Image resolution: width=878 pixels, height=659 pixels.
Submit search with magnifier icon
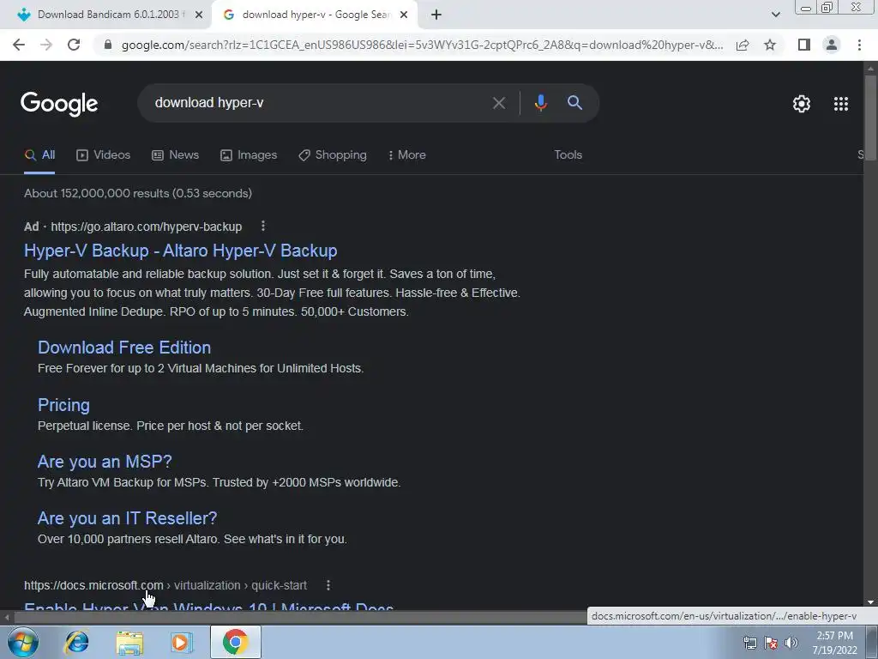[x=574, y=103]
